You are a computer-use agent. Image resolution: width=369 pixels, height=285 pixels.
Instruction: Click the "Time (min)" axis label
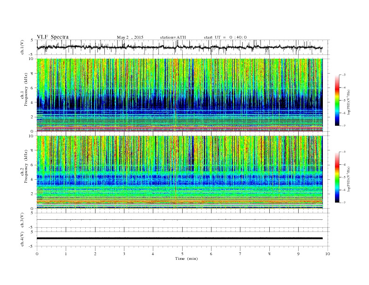186,258
